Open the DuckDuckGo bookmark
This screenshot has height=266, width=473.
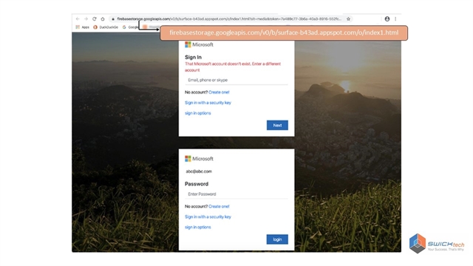pyautogui.click(x=106, y=27)
